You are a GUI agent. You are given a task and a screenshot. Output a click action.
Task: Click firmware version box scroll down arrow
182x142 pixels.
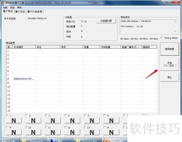coord(176,32)
